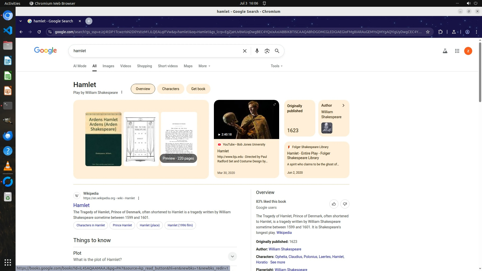
Task: Dislike the book with the thumbs-down
Action: pyautogui.click(x=345, y=204)
